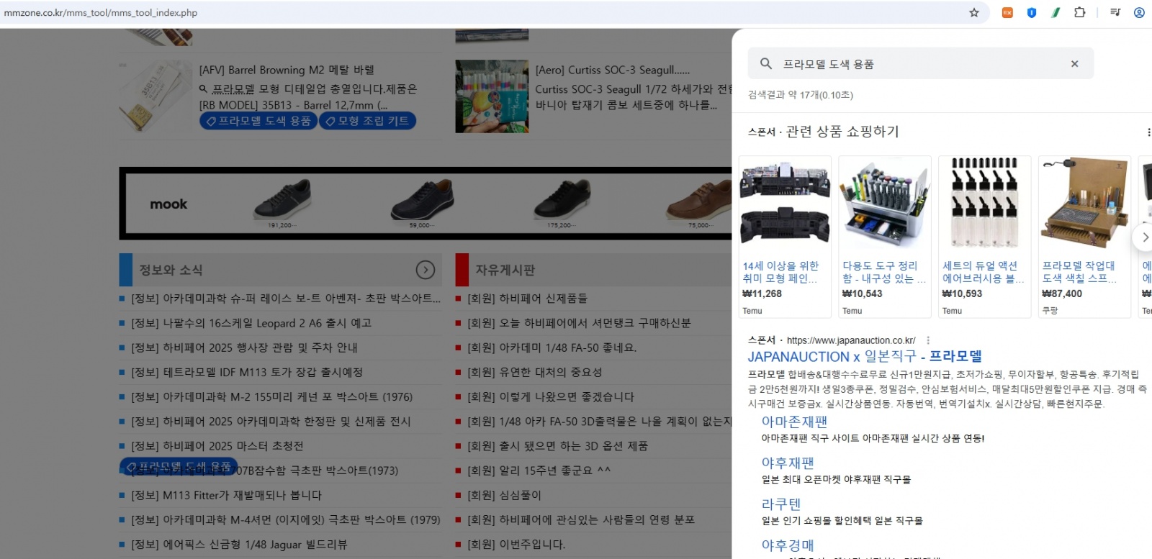Viewport: 1152px width, 559px height.
Task: Click the green slash extension icon
Action: pos(1055,12)
